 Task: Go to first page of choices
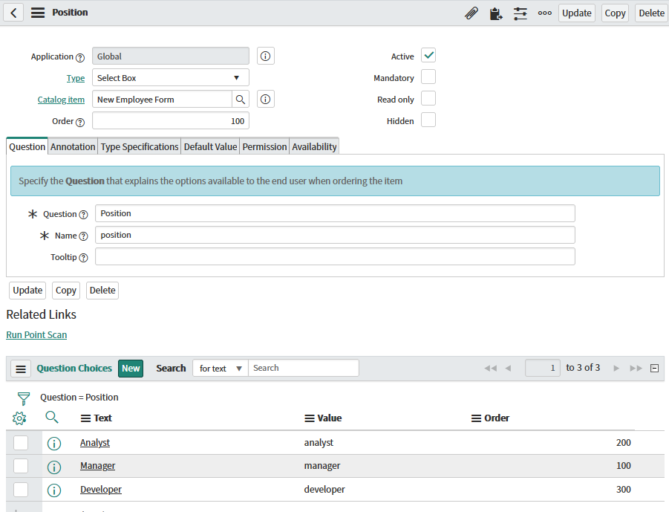[491, 368]
